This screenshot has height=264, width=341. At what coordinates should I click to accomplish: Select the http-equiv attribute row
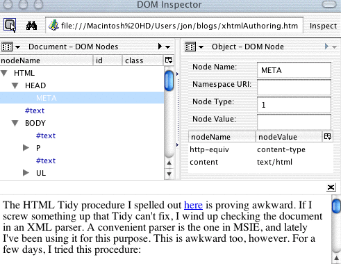click(x=260, y=149)
